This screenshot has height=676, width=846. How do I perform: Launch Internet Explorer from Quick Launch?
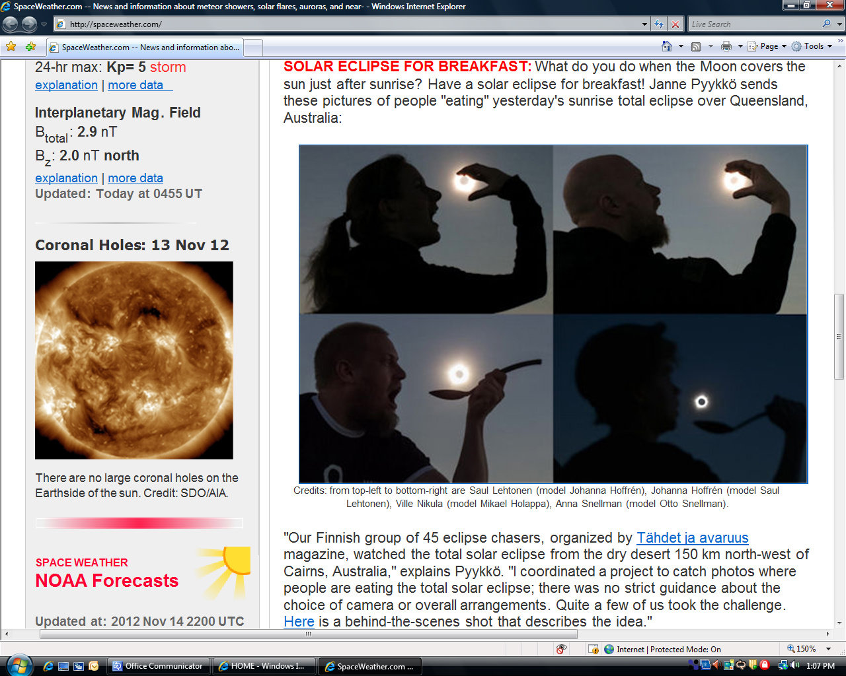[x=48, y=666]
